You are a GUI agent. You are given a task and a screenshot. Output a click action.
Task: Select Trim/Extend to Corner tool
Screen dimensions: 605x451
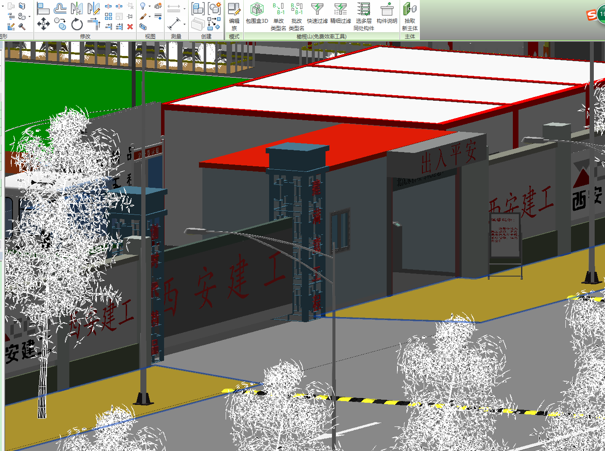(93, 24)
